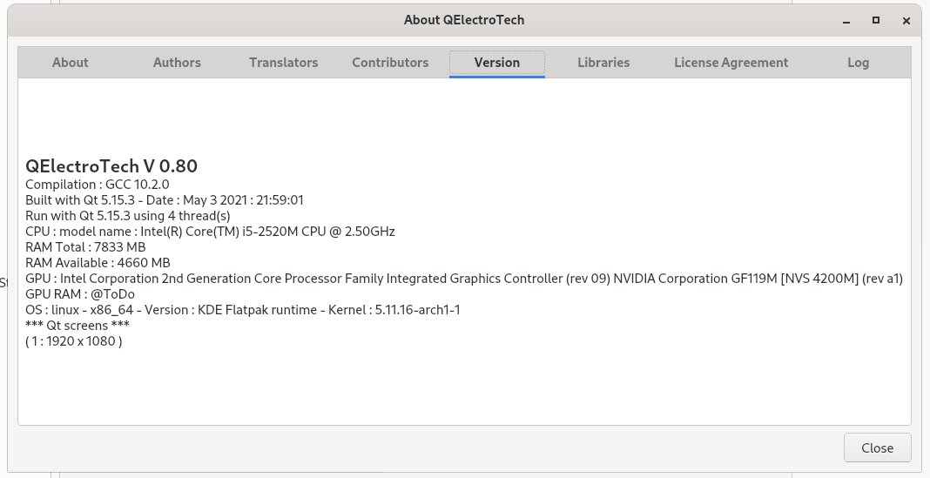Close the dialog using the title bar X
This screenshot has height=478, width=930.
coord(907,20)
